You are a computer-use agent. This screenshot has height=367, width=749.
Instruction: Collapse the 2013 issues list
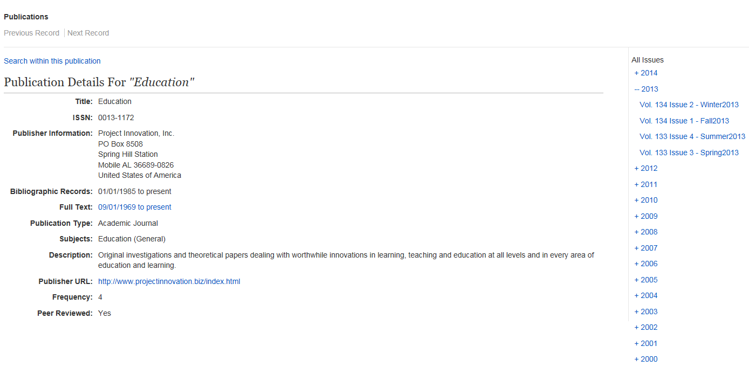pos(646,89)
